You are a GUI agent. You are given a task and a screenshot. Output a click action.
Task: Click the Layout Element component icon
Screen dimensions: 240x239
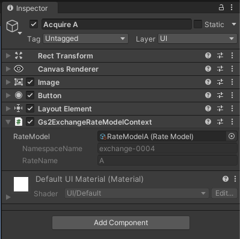coord(18,108)
